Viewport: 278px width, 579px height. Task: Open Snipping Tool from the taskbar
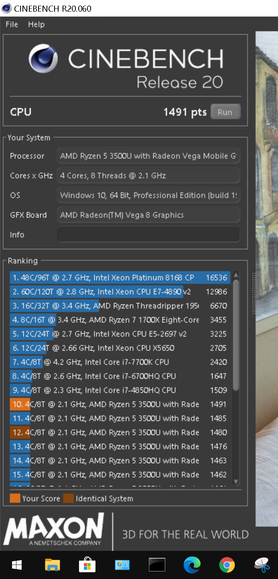(262, 565)
